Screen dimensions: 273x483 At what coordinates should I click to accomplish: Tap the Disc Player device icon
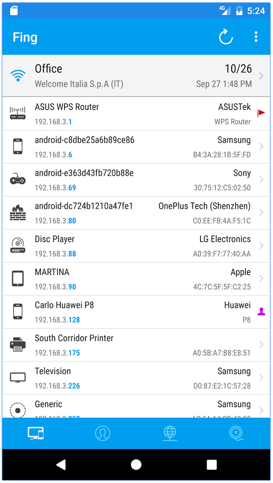tap(18, 246)
